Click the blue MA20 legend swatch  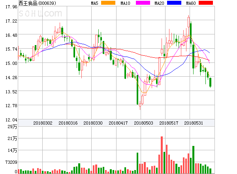coord(174,3)
